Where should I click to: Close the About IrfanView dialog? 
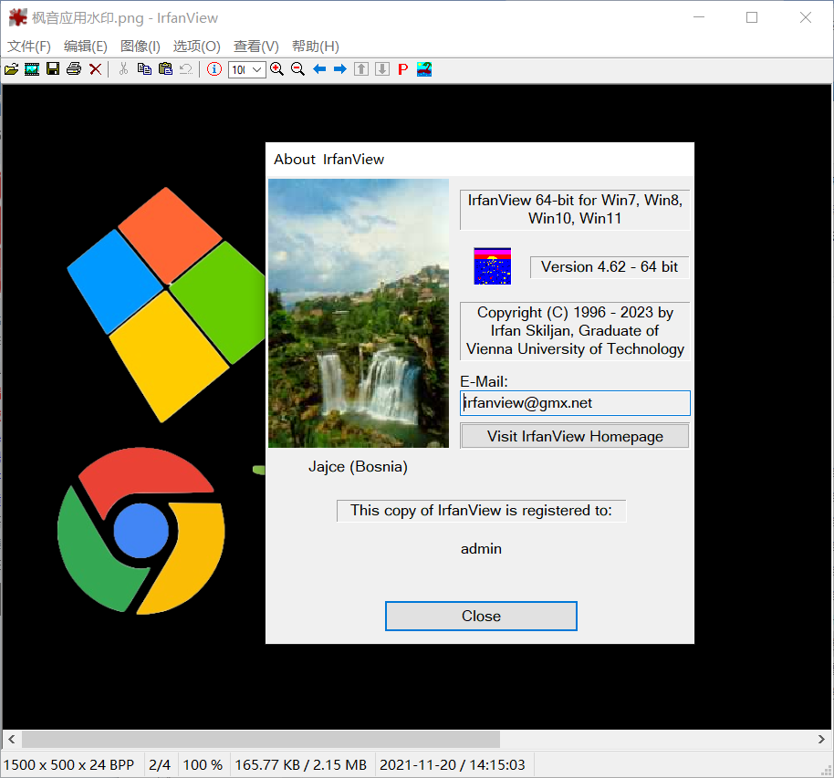click(482, 616)
